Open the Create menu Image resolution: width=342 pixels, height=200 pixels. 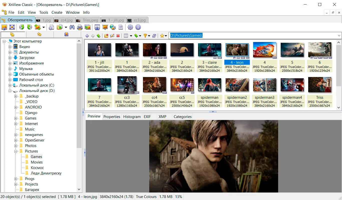[x=57, y=12]
